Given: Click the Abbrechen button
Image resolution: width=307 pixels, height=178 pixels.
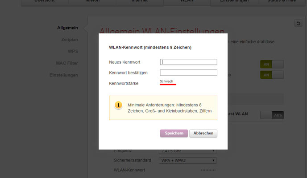Looking at the screenshot, I should pyautogui.click(x=203, y=133).
